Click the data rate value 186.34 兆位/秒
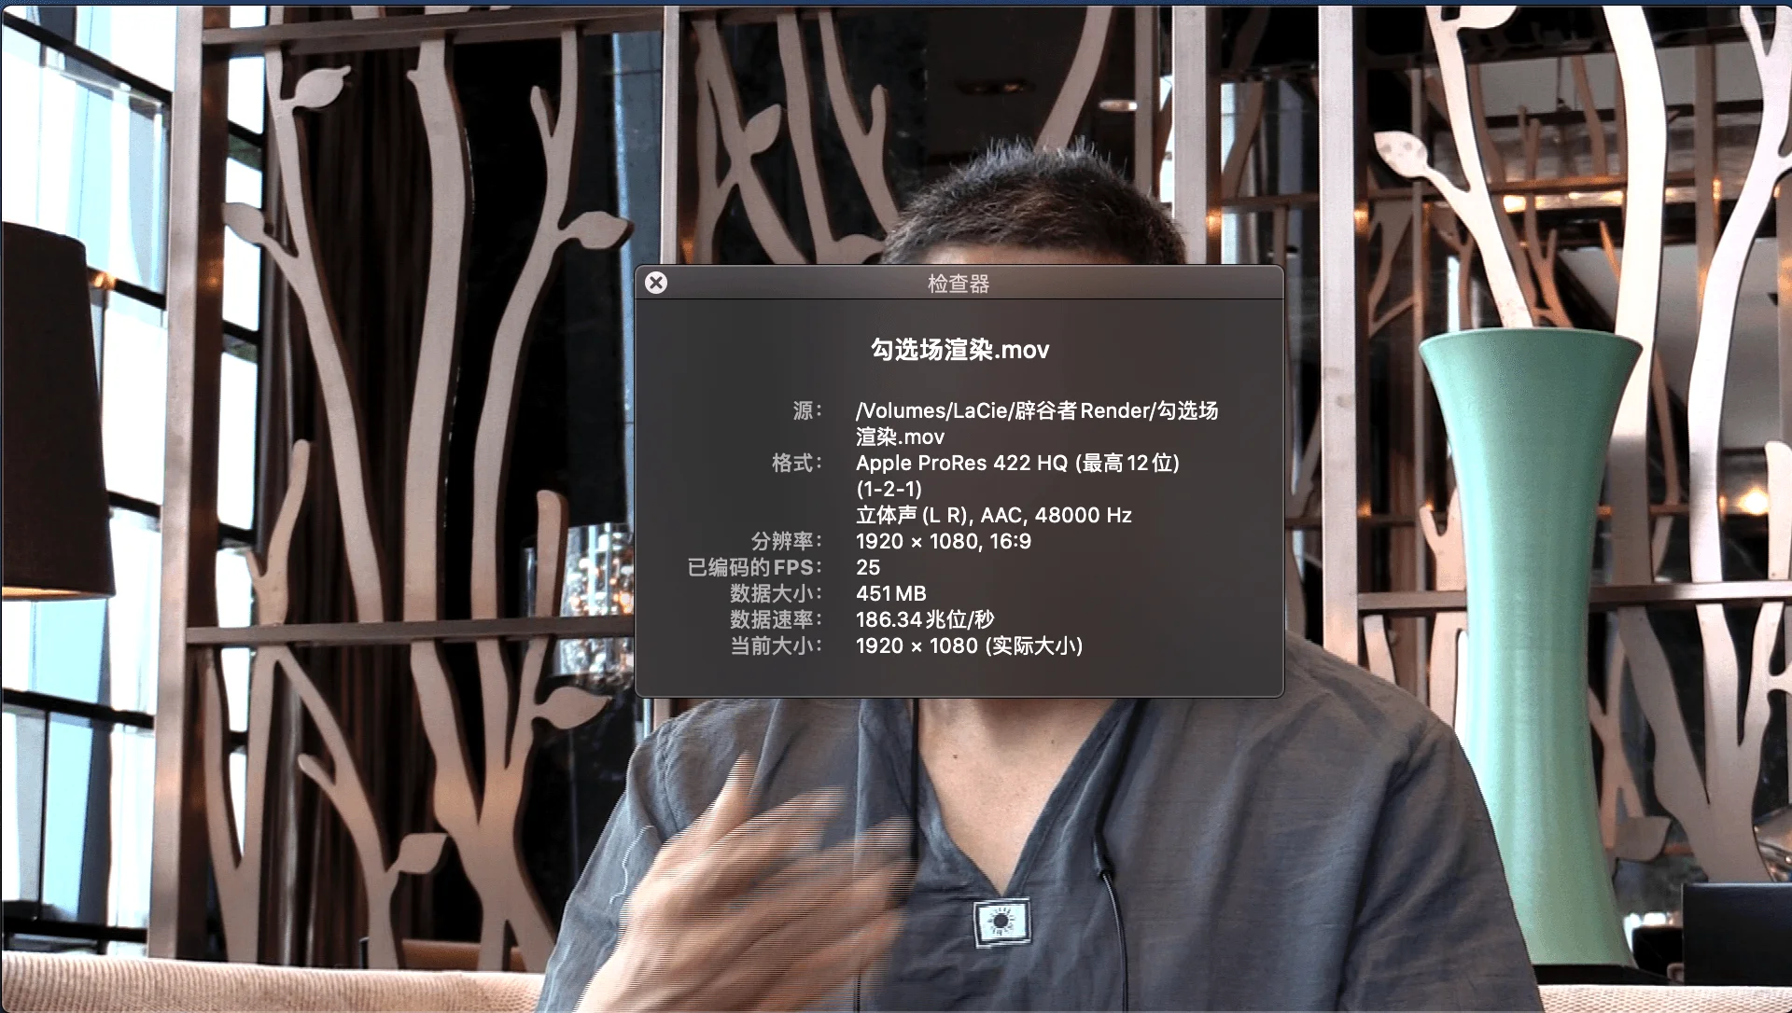Viewport: 1792px width, 1013px height. pos(925,619)
